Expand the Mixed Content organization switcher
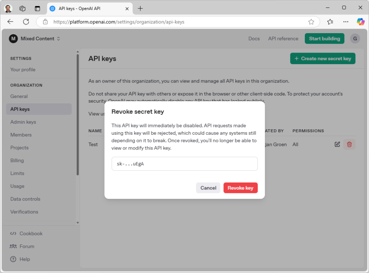 [x=35, y=39]
